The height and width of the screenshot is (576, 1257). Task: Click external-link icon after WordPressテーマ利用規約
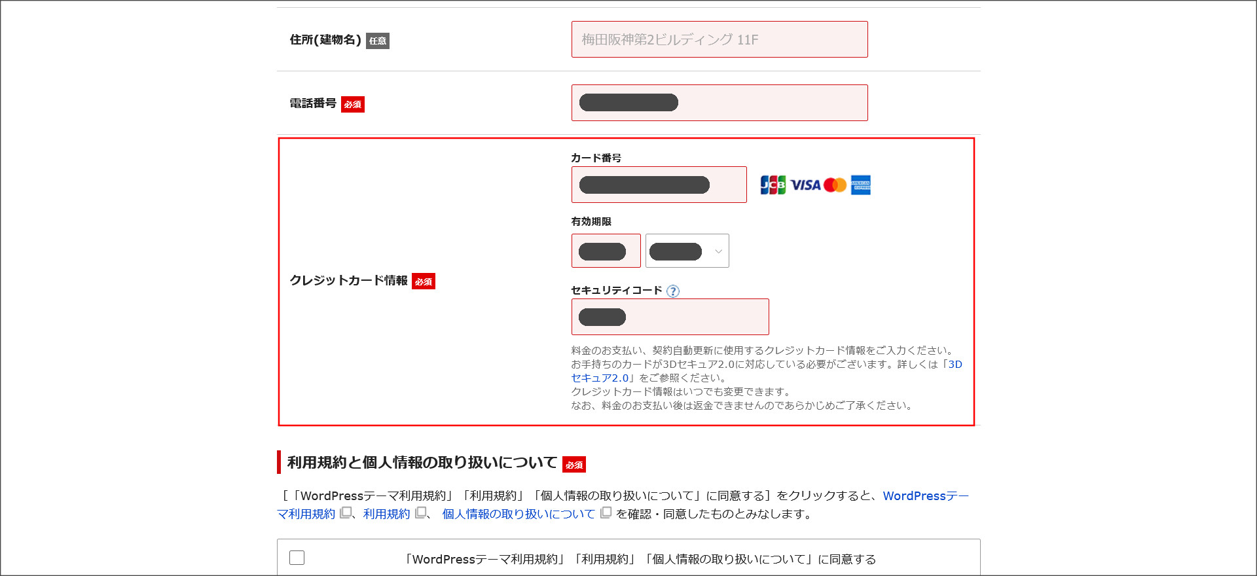pyautogui.click(x=346, y=513)
